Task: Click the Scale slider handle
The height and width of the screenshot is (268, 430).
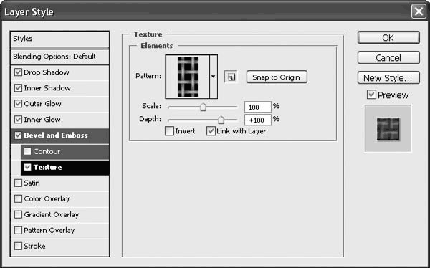Action: (203, 107)
